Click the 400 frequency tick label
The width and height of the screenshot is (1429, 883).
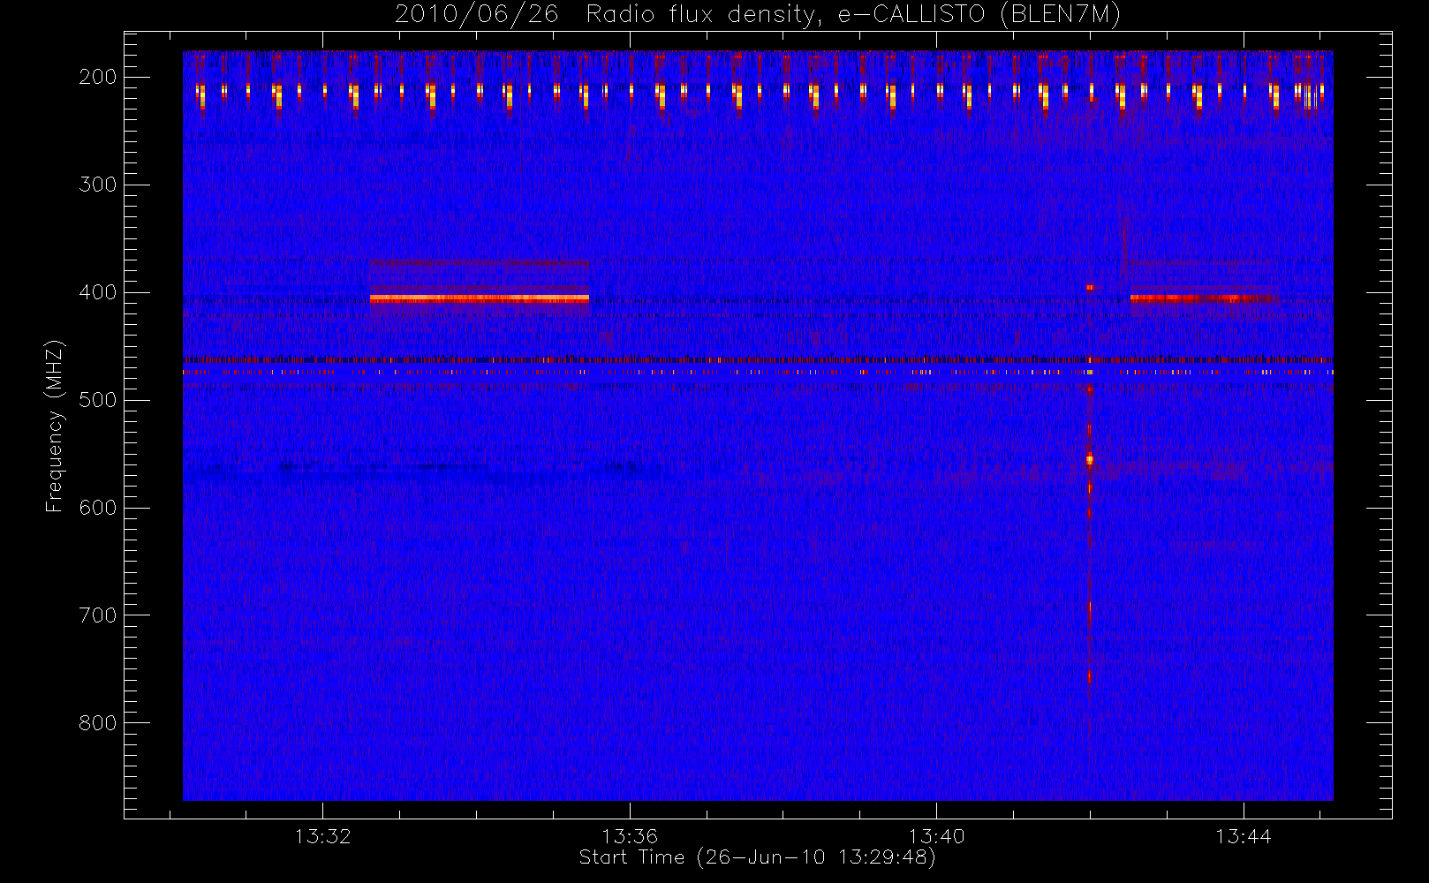click(97, 292)
